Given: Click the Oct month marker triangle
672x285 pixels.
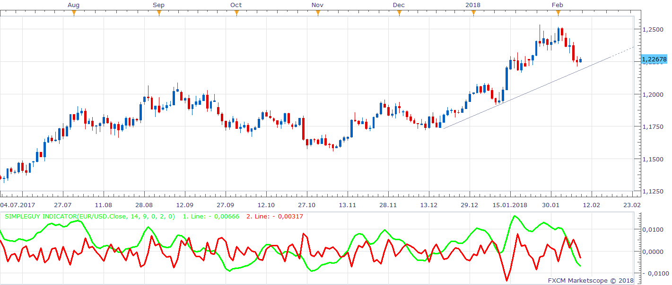Looking at the screenshot, I should (236, 13).
